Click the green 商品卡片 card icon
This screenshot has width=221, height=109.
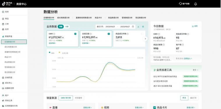point(155,108)
